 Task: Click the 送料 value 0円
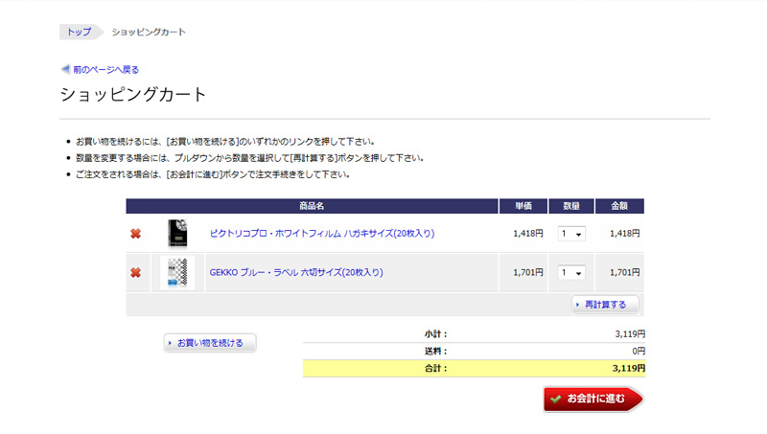pyautogui.click(x=639, y=351)
